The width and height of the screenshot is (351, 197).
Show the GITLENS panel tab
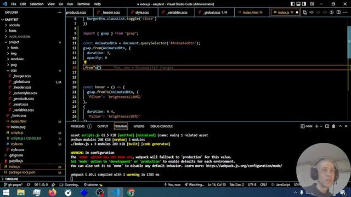click(139, 126)
